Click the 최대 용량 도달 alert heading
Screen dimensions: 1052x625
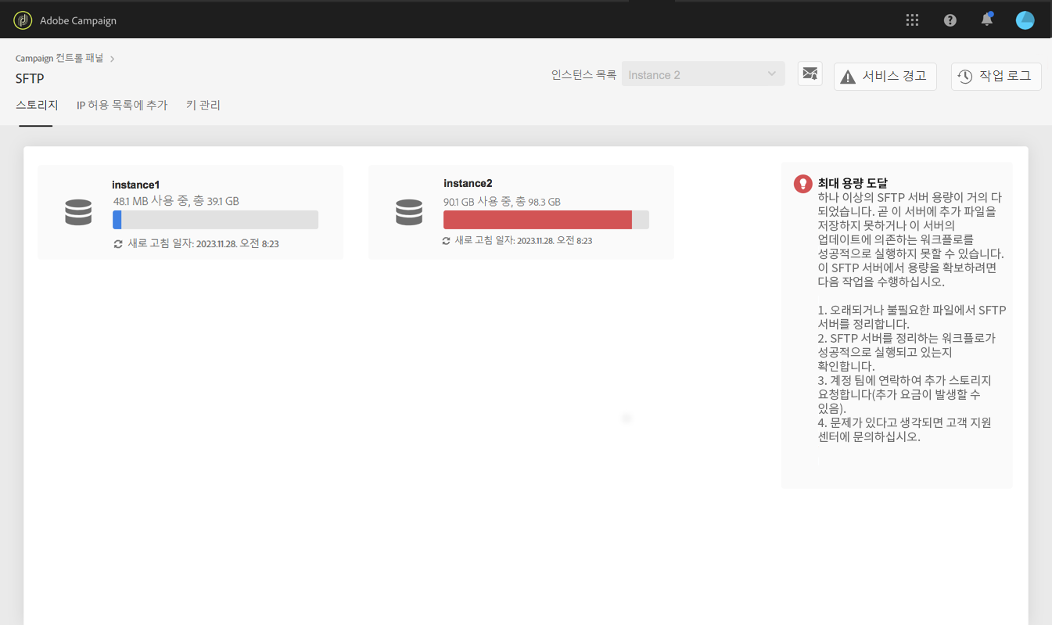[853, 183]
